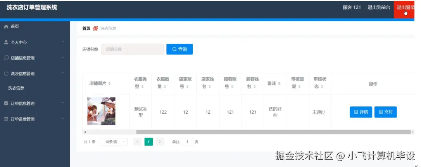Click scrollbar right arrow under table
Viewport: 421px width, 167px height.
pos(413,132)
